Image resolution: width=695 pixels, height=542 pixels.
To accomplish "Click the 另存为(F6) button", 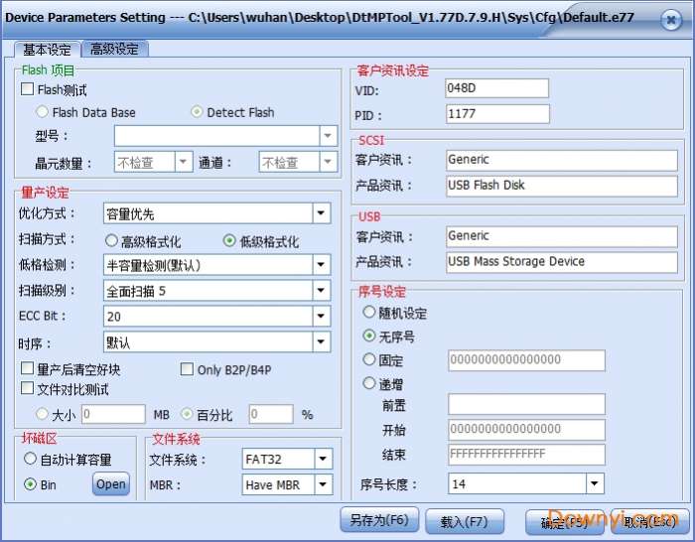I will [x=379, y=520].
